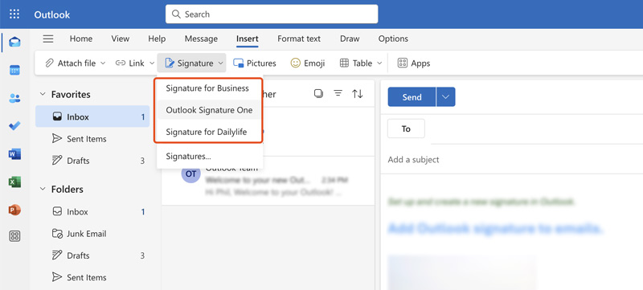Insert Pictures from the ribbon
The height and width of the screenshot is (290, 643).
[x=255, y=63]
